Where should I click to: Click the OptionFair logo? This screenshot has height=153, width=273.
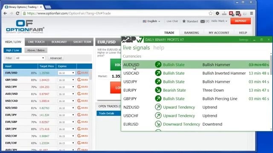[25, 26]
